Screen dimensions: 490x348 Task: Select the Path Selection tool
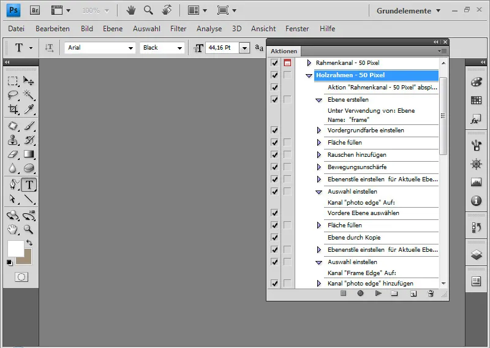(12, 199)
